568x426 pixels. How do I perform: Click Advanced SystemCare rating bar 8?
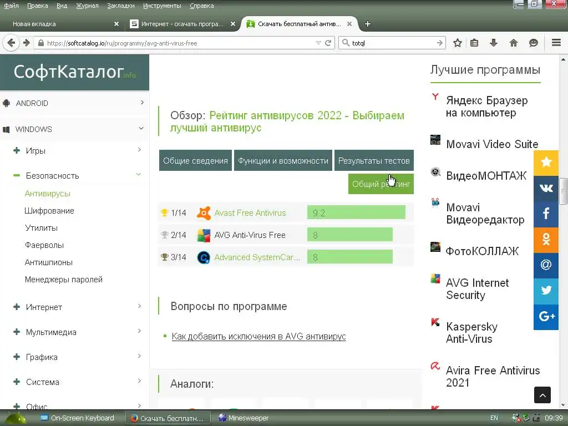(x=349, y=257)
